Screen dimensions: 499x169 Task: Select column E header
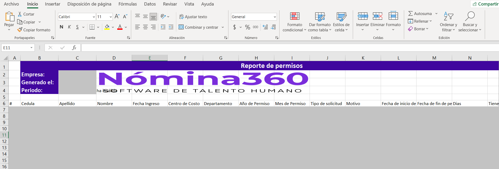[150, 58]
